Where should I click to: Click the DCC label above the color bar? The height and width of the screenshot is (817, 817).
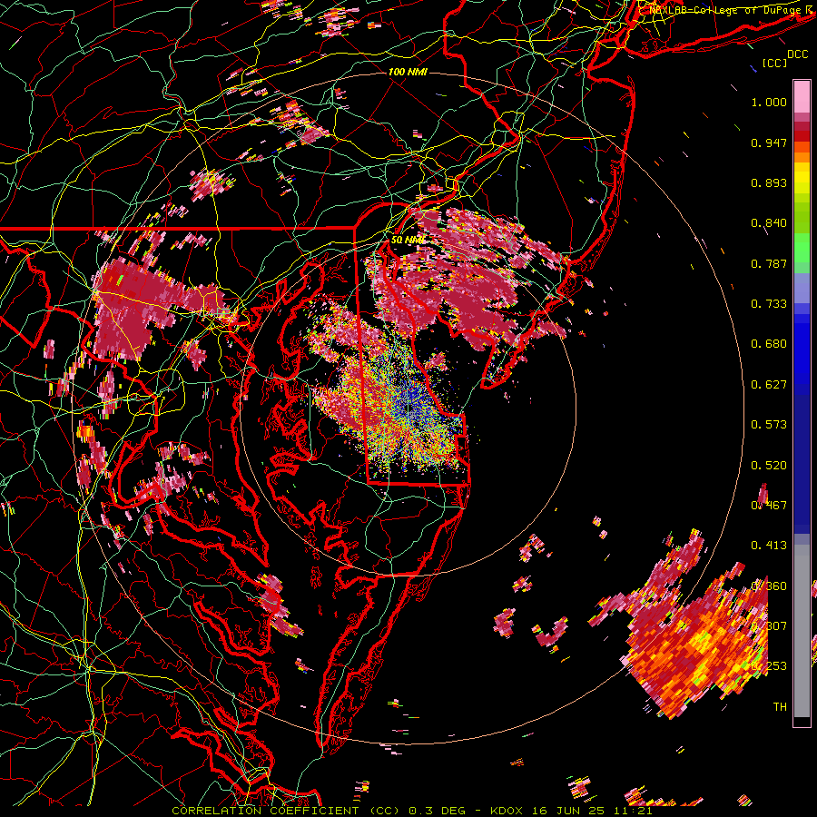pyautogui.click(x=798, y=54)
